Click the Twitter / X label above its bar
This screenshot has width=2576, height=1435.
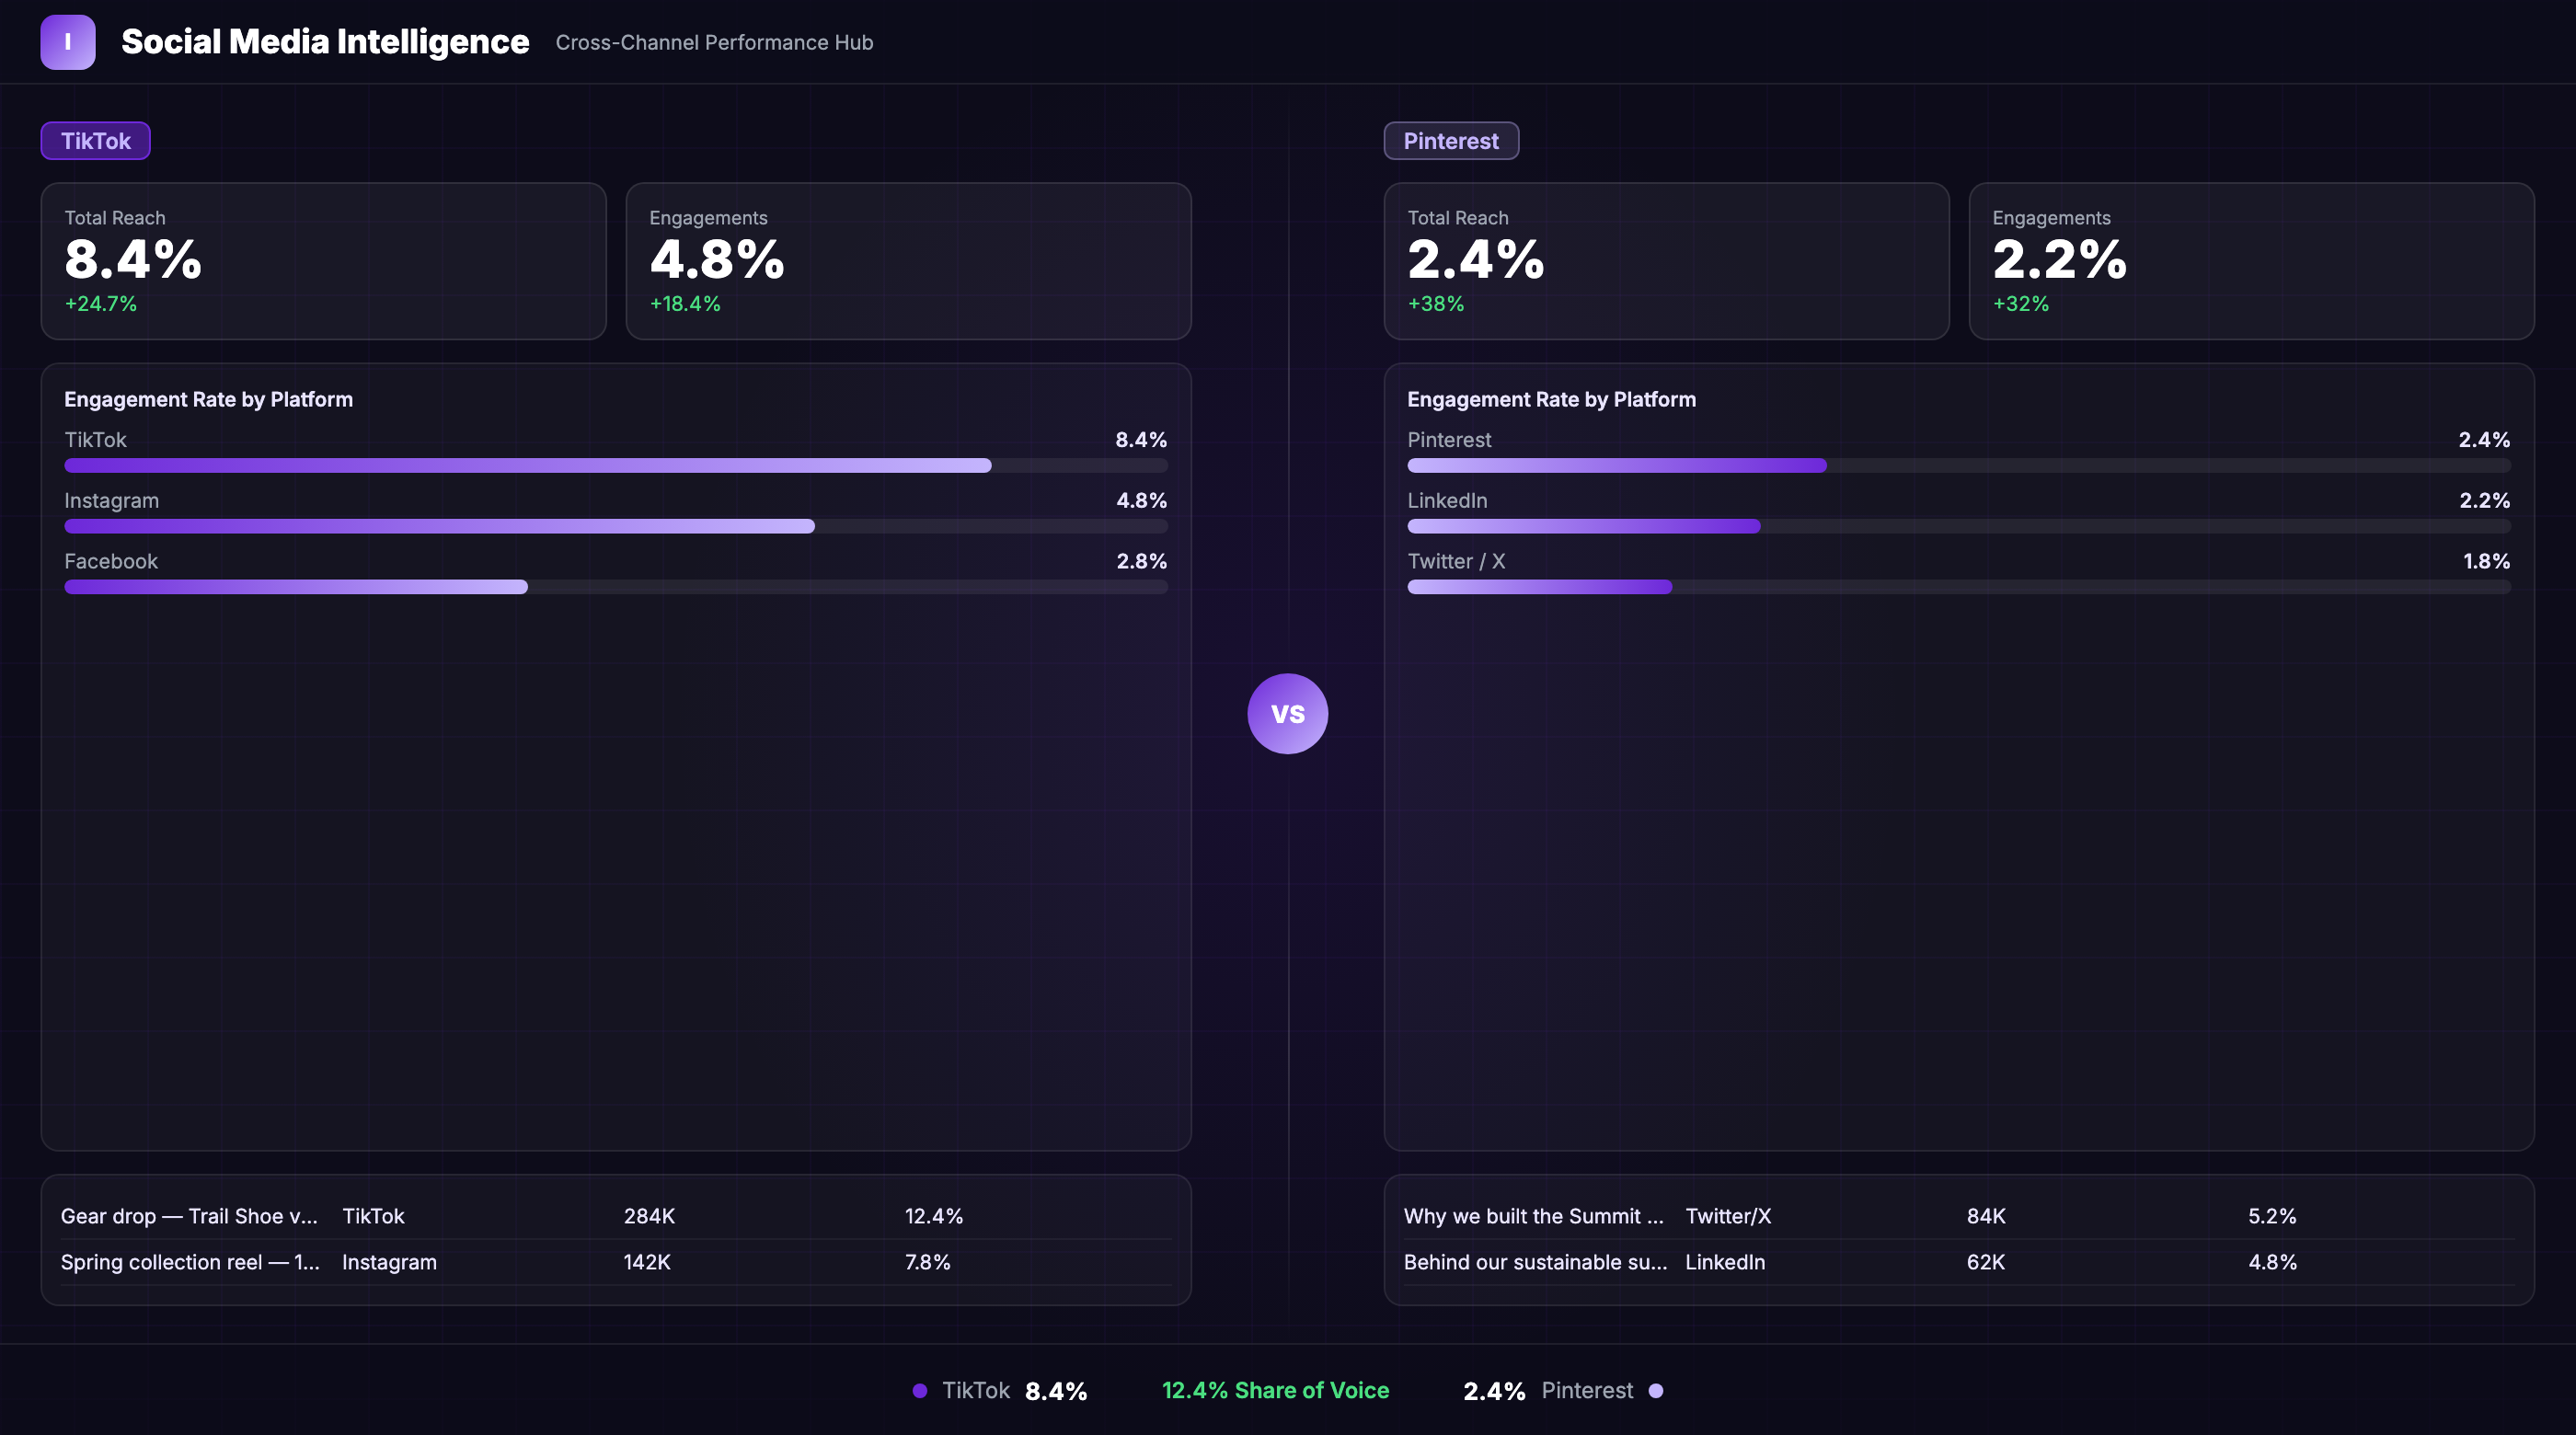click(1456, 562)
